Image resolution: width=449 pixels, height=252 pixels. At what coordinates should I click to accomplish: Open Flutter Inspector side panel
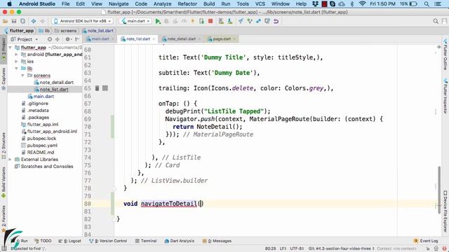pyautogui.click(x=445, y=97)
